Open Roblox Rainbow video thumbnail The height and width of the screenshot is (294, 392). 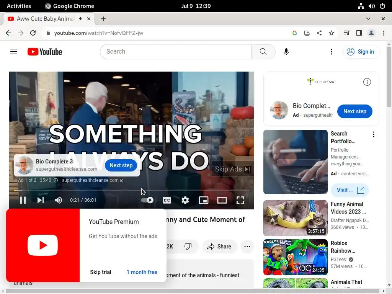(295, 257)
